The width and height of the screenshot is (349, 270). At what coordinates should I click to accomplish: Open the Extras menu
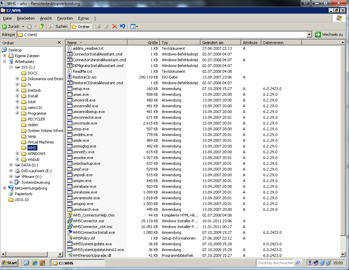pos(83,18)
